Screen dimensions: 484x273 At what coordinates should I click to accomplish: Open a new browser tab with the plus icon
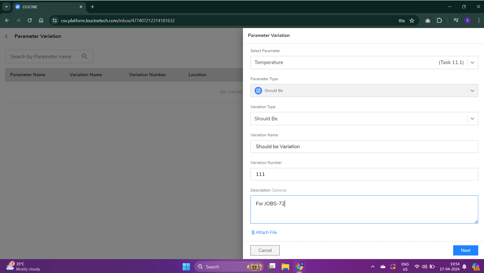tap(92, 7)
